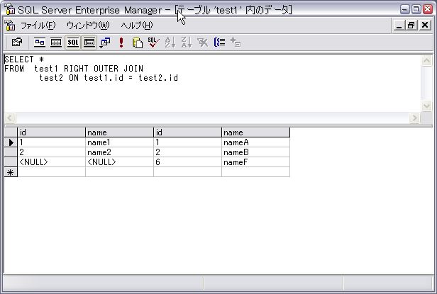The height and width of the screenshot is (294, 437).
Task: Click the Change query type icon
Action: pyautogui.click(x=105, y=43)
